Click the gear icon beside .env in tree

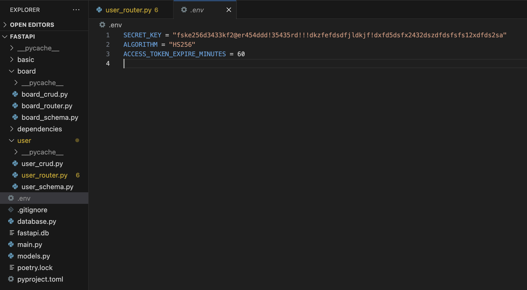click(x=11, y=198)
